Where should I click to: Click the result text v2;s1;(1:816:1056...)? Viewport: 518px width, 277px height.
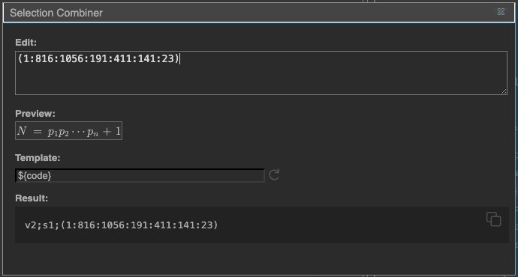coord(122,225)
